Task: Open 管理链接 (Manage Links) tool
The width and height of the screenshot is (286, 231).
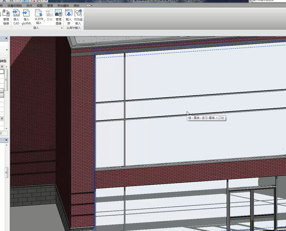Action: tap(6, 17)
